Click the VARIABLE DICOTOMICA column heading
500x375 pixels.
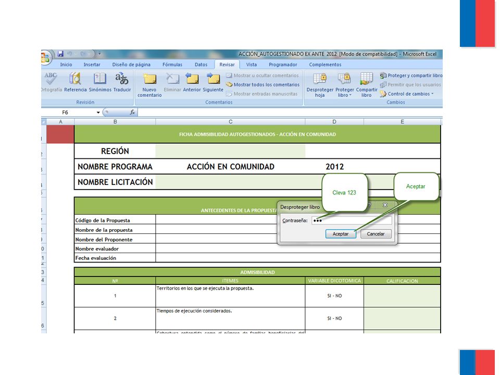[334, 281]
